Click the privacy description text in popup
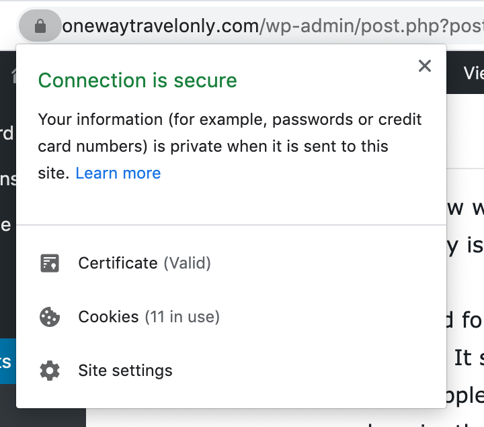The image size is (484, 427). (x=230, y=133)
